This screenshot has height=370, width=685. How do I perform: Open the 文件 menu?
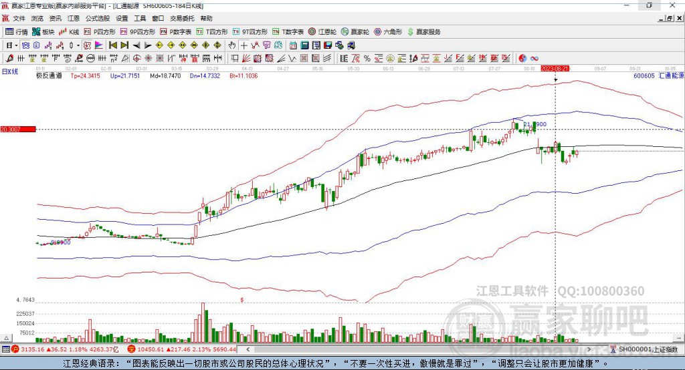[19, 18]
